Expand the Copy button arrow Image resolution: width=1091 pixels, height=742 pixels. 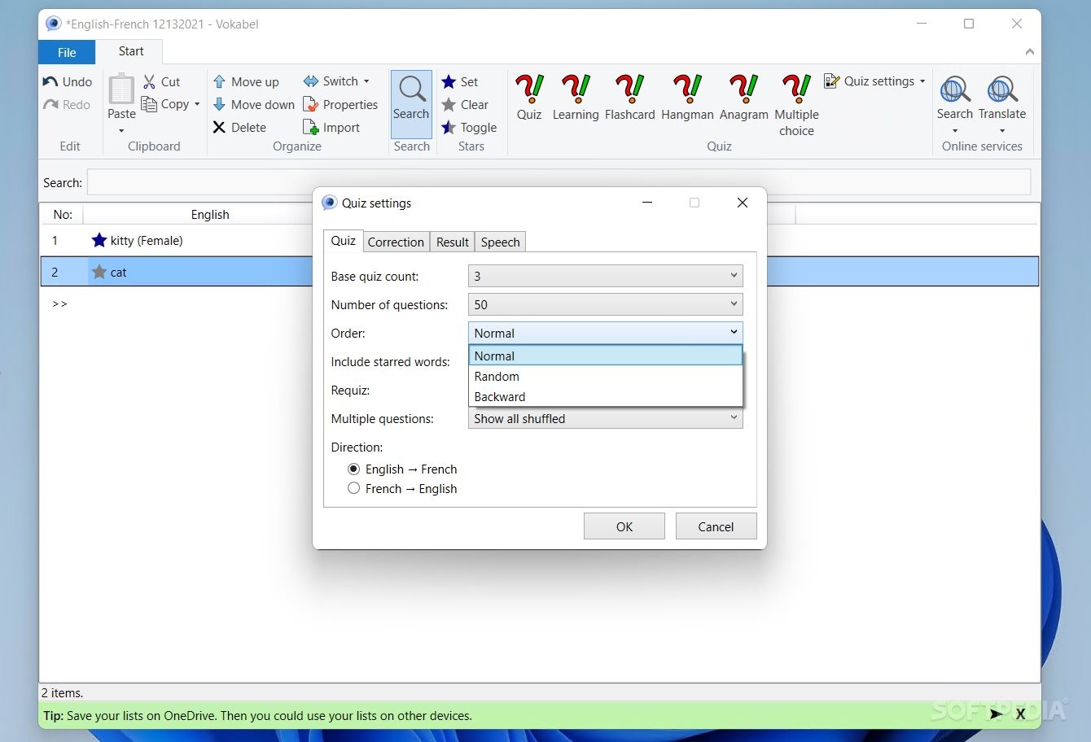(x=197, y=104)
